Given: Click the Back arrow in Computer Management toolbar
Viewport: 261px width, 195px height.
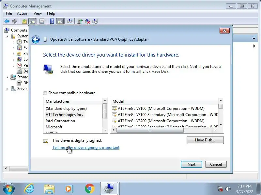Looking at the screenshot, I should (7, 21).
